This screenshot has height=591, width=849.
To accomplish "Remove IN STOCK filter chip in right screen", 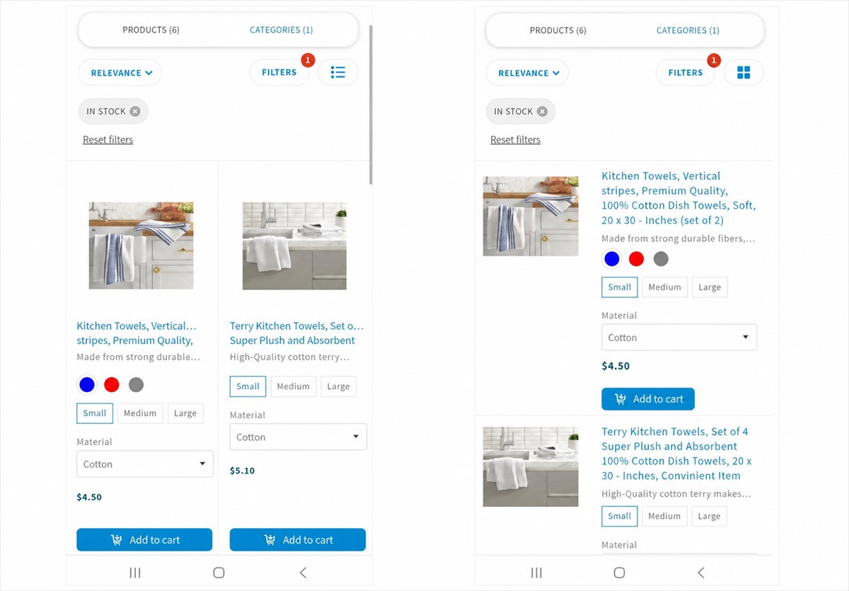I will point(542,111).
